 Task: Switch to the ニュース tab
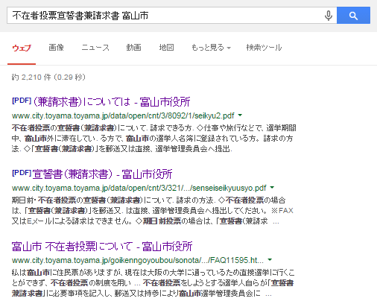click(95, 47)
